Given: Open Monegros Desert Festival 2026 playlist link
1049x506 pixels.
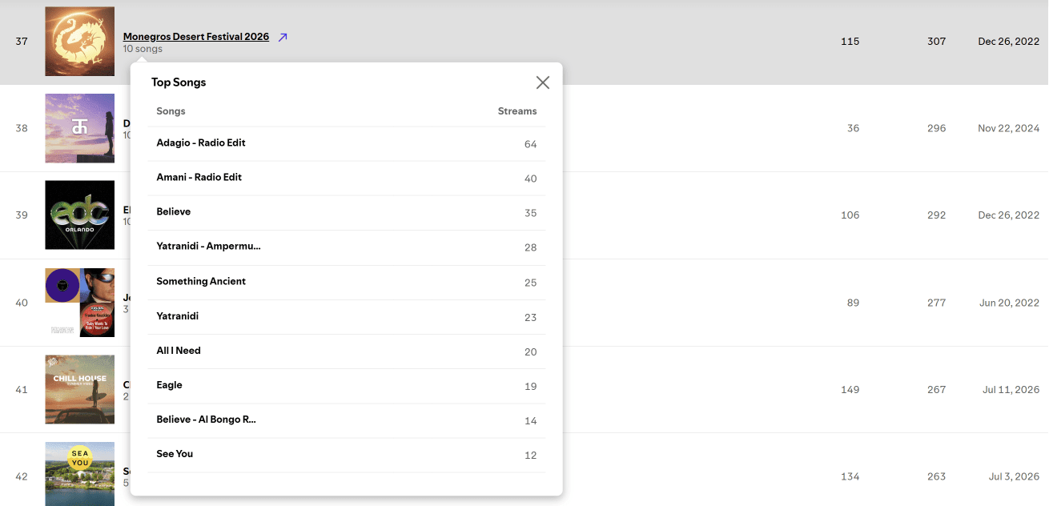Looking at the screenshot, I should coord(196,37).
